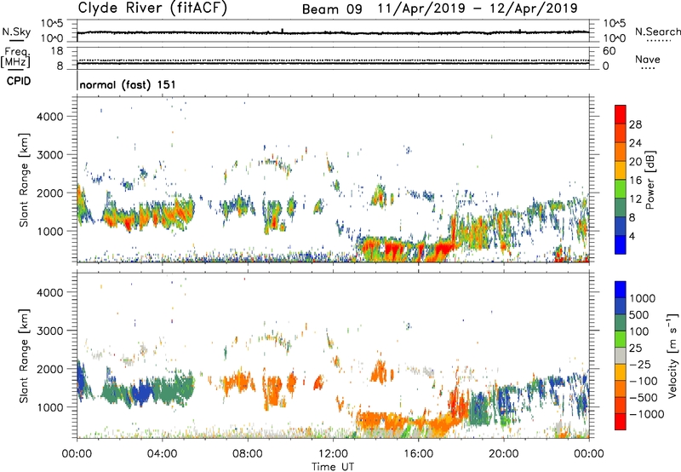Click the '2000' range tick of power panel
Viewport: 681px width, 472px height.
[50, 193]
